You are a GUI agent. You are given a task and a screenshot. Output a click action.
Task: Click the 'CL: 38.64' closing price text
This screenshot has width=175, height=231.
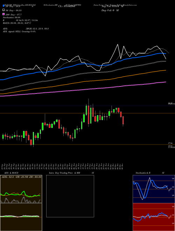point(66,6)
